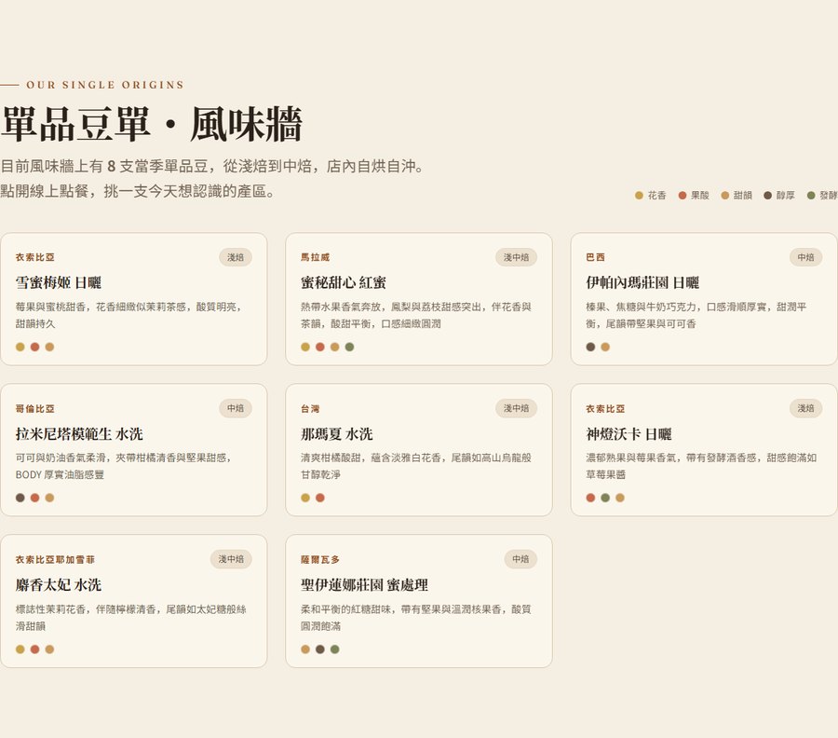Choose the 麝香太妃 水洗 title
Image resolution: width=838 pixels, height=738 pixels.
[x=59, y=584]
